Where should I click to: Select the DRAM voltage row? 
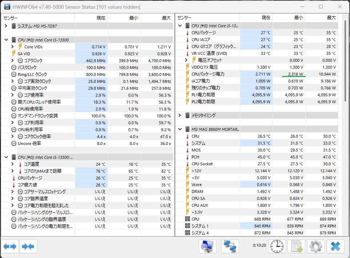pyautogui.click(x=257, y=192)
